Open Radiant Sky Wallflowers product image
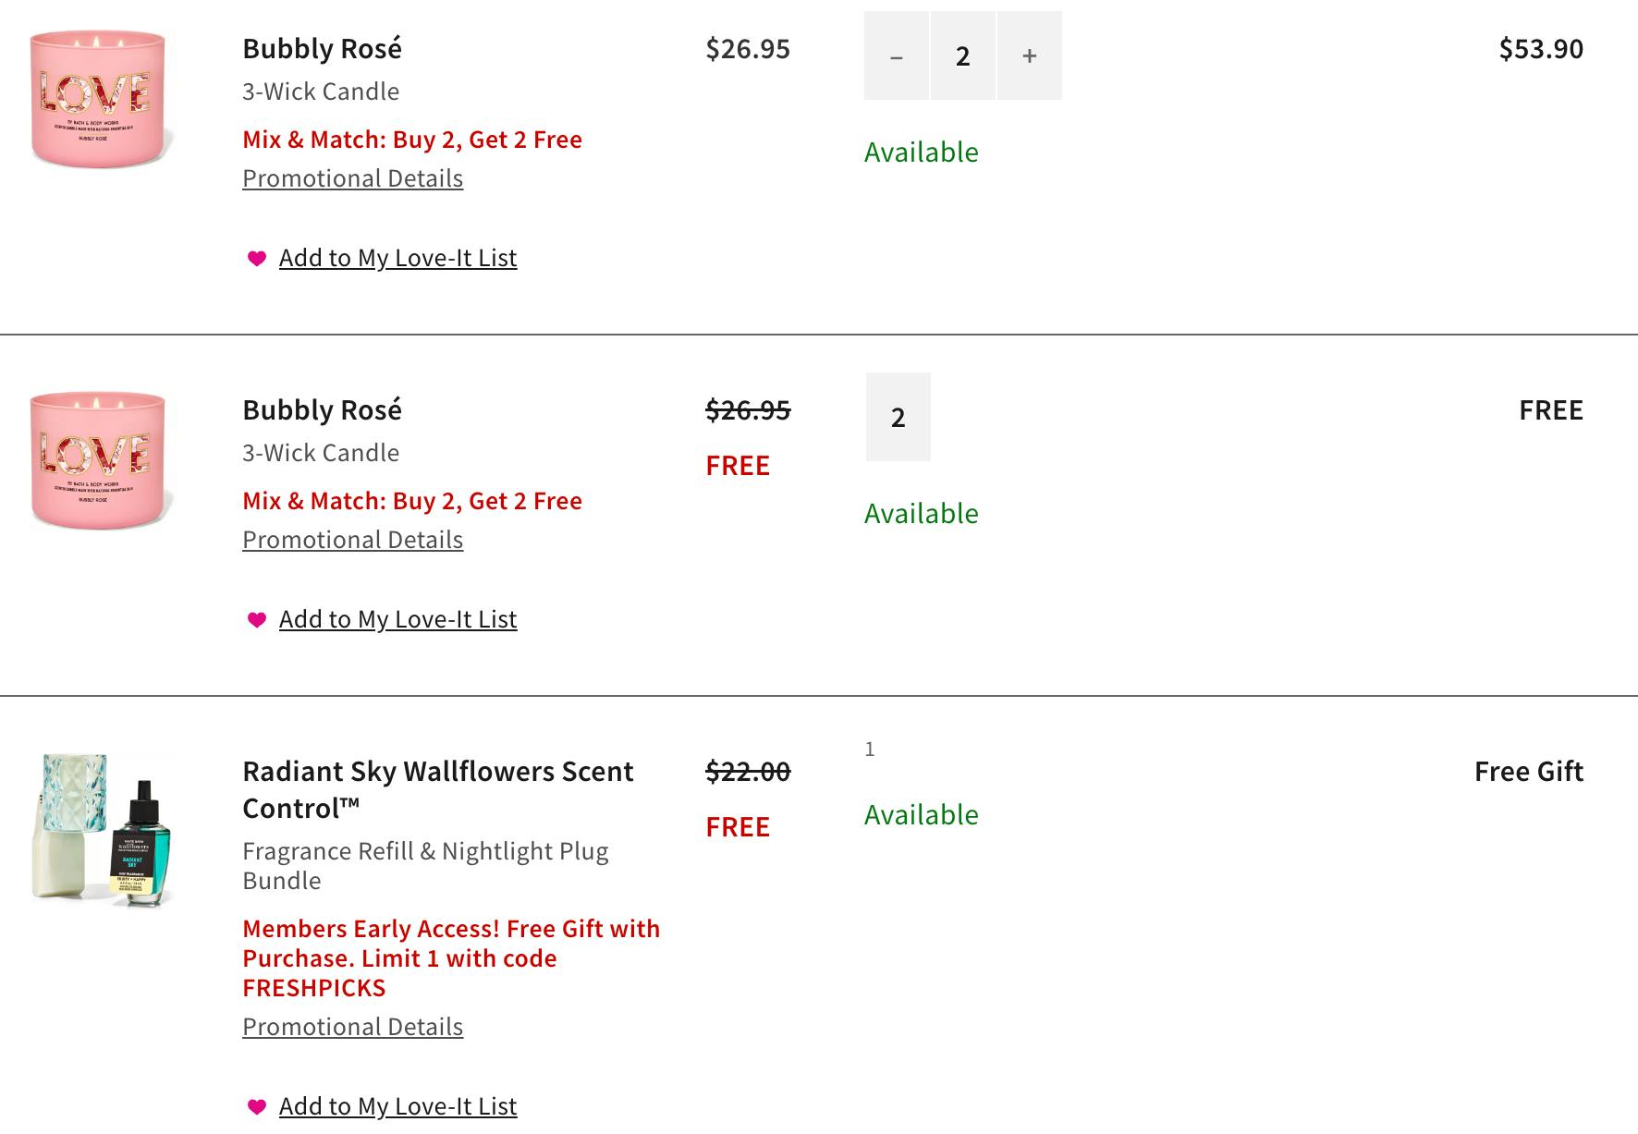 [102, 829]
